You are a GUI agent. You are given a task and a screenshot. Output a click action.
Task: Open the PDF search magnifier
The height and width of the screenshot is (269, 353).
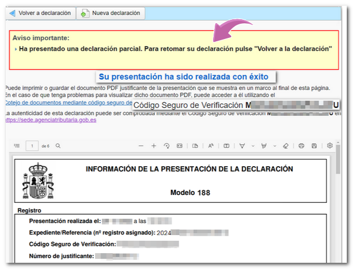pyautogui.click(x=58, y=146)
